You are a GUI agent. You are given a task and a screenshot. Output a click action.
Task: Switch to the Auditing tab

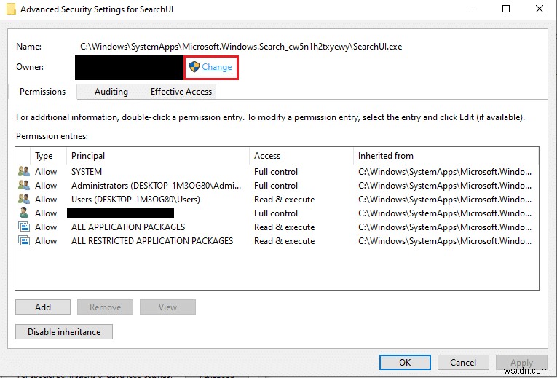111,92
